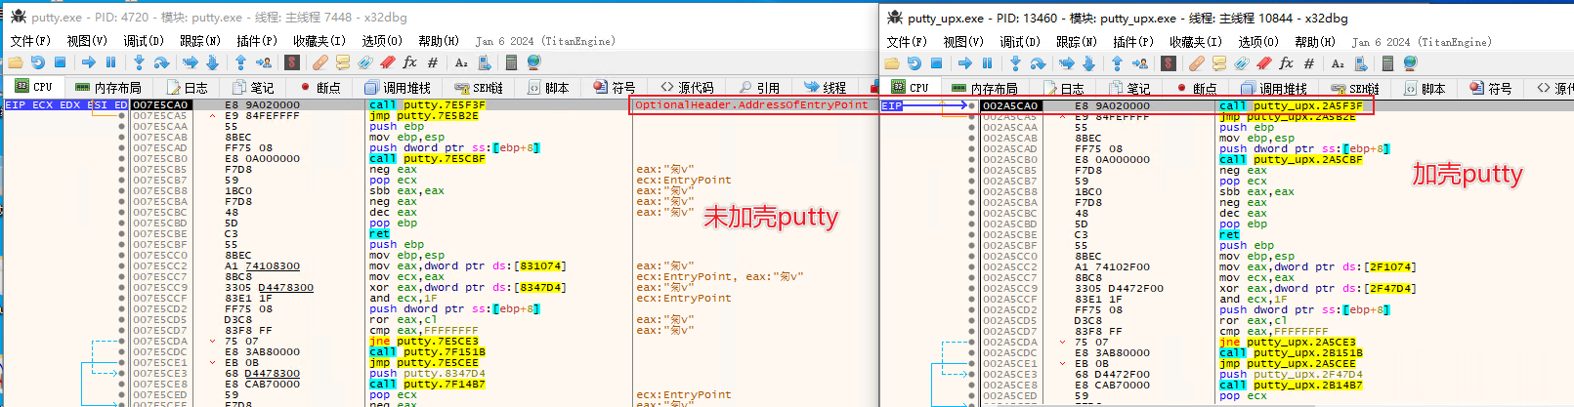Open 收藏夹(I) menu in putty.exe window
The height and width of the screenshot is (407, 1574).
point(319,41)
